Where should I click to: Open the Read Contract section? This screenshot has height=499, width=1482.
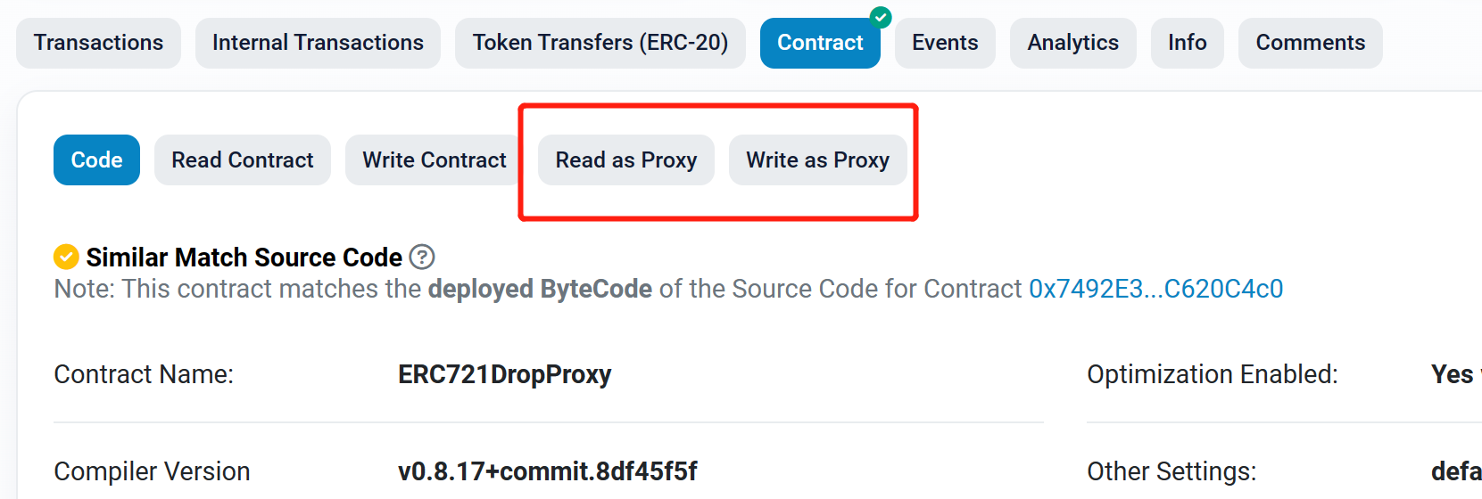point(243,160)
